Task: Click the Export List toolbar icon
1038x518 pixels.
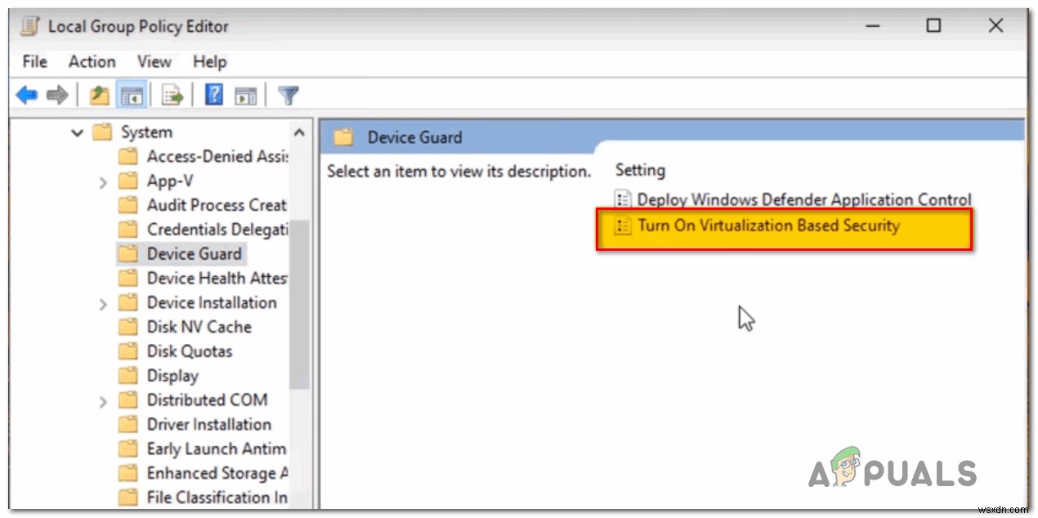Action: [x=172, y=95]
